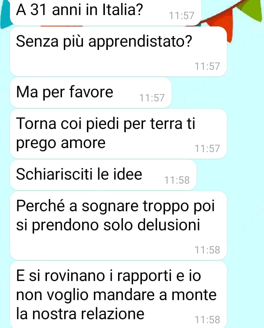Click the 11:57 timestamp under "Senza più apprendistato?"
The height and width of the screenshot is (328, 264).
(x=208, y=66)
